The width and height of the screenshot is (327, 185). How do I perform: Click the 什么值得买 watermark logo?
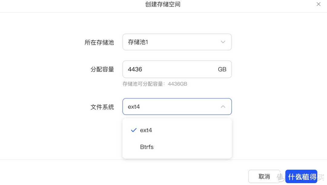301,176
